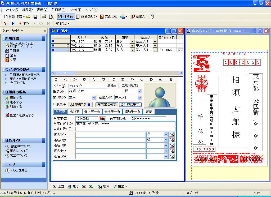Expand 差出人 dropdown in table row 2
Viewport: 271px width, 197px height.
click(x=155, y=46)
